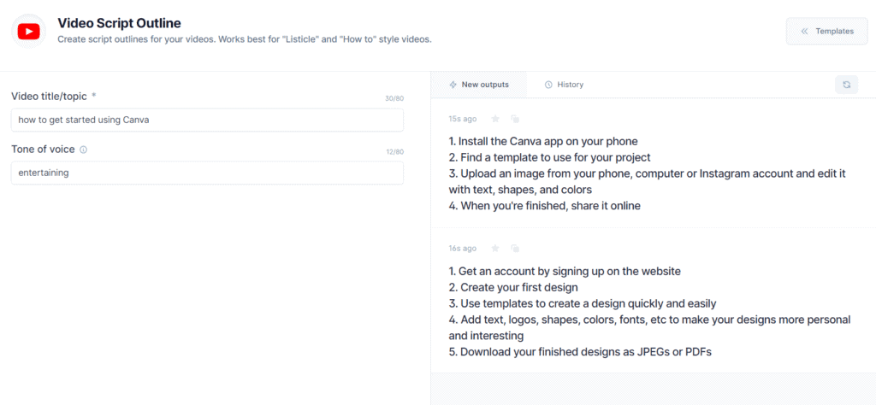Click the Tone of voice input field
This screenshot has height=405, width=876.
207,173
